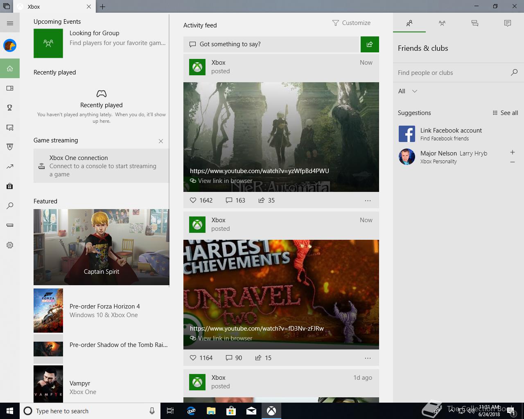Click Looking for Group title
524x419 pixels.
pyautogui.click(x=95, y=33)
